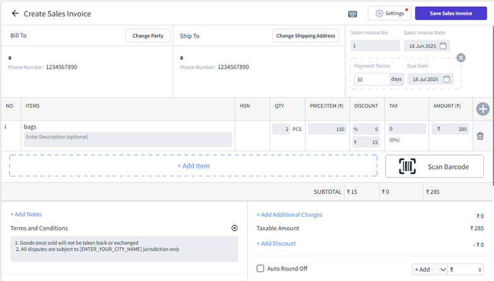Click the + Add Item area
The image size is (494, 281).
[193, 166]
